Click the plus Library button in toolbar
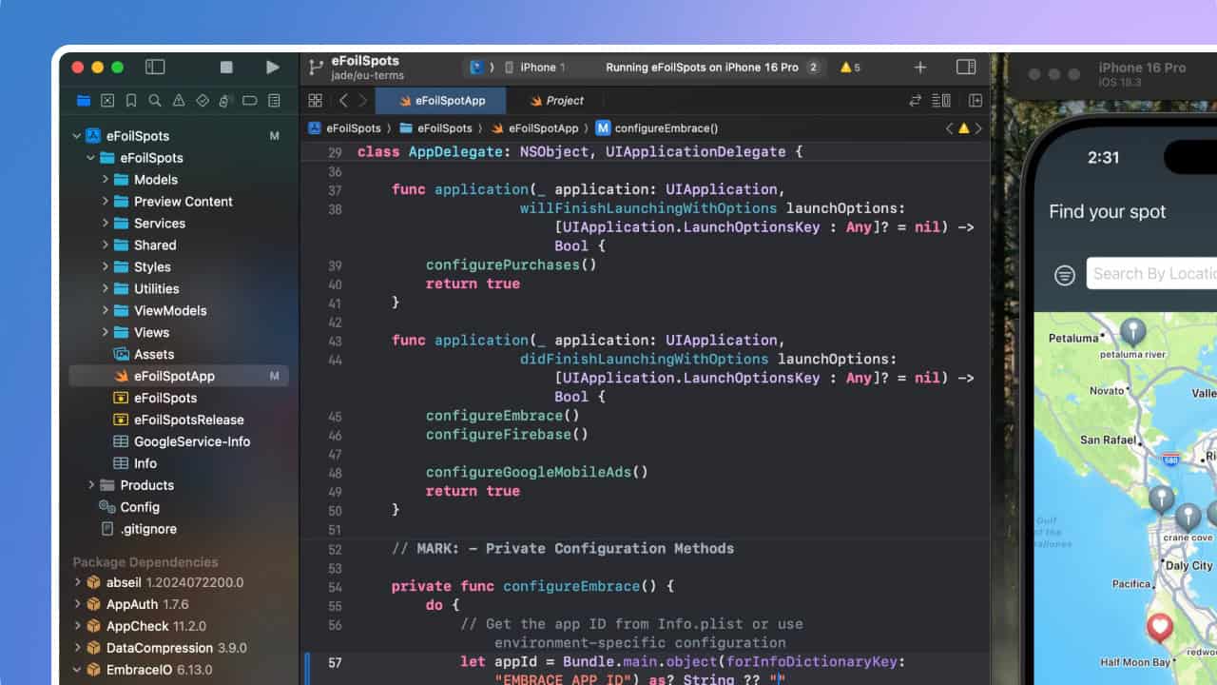This screenshot has height=685, width=1217. pyautogui.click(x=919, y=68)
